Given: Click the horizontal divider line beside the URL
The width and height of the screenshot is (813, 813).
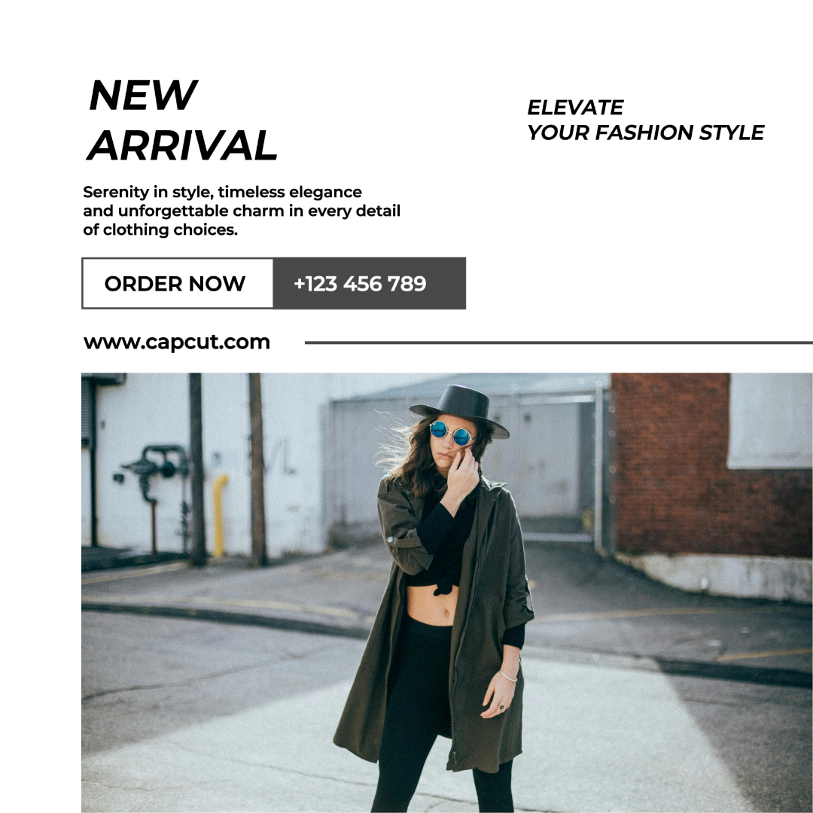Looking at the screenshot, I should tap(559, 343).
